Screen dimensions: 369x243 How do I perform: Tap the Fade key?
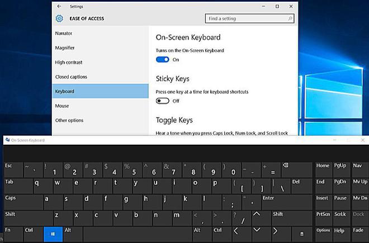(360, 234)
